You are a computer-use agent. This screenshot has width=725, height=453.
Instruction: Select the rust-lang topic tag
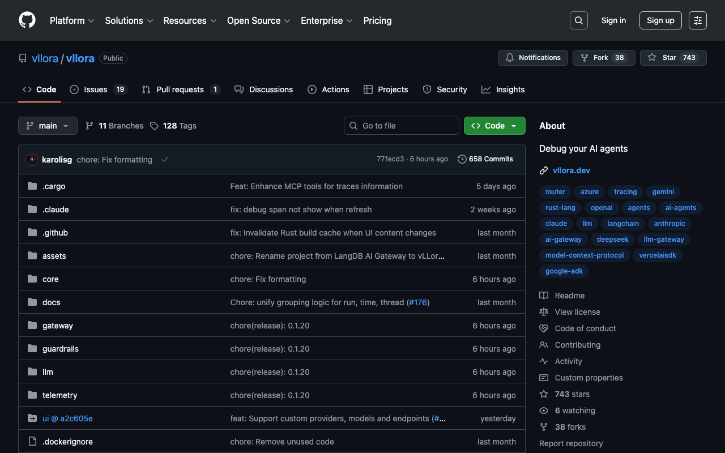[560, 208]
